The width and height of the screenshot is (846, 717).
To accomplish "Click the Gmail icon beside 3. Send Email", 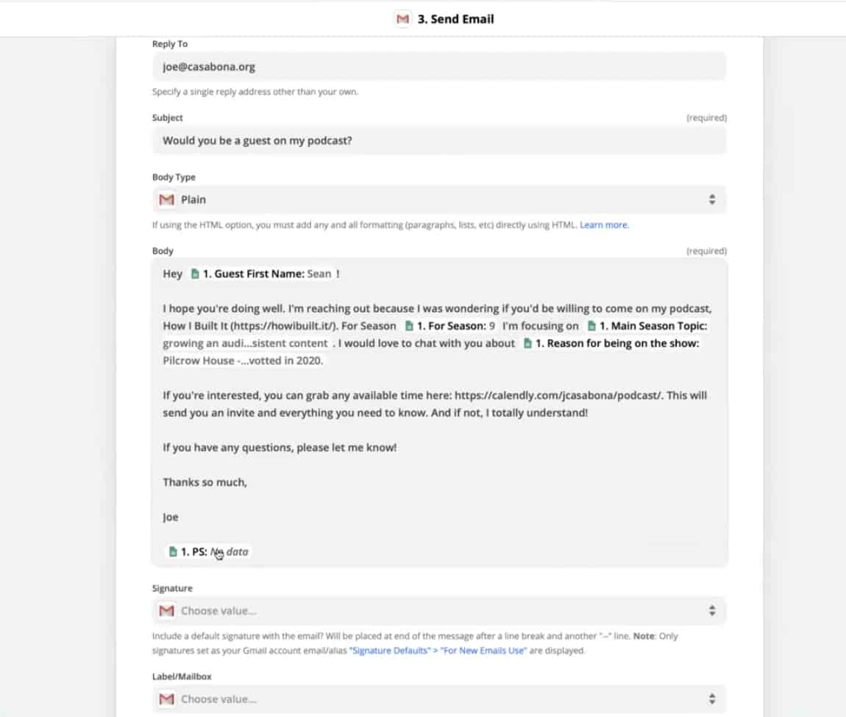I will [x=402, y=19].
